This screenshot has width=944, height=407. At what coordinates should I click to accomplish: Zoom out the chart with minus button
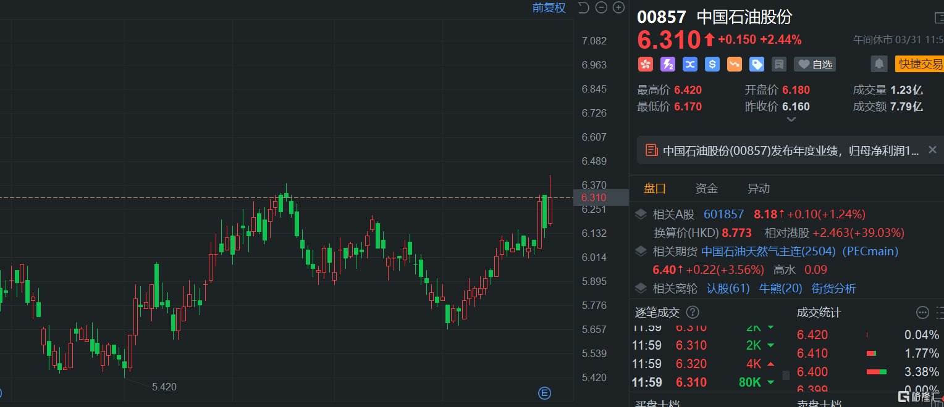[x=601, y=8]
